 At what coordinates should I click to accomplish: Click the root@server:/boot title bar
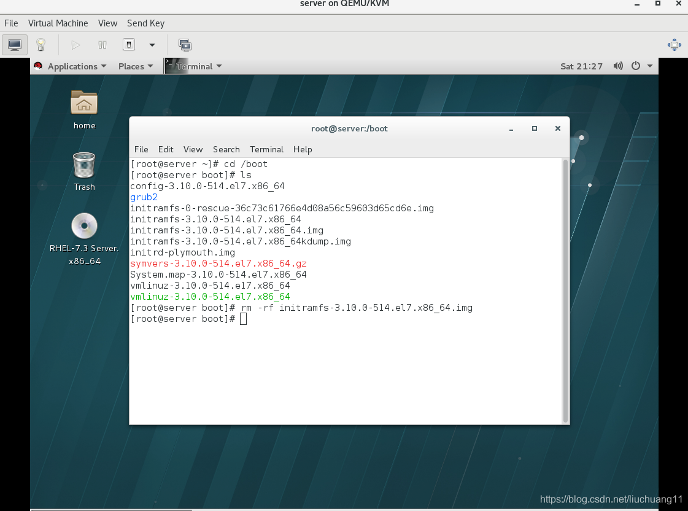point(349,128)
